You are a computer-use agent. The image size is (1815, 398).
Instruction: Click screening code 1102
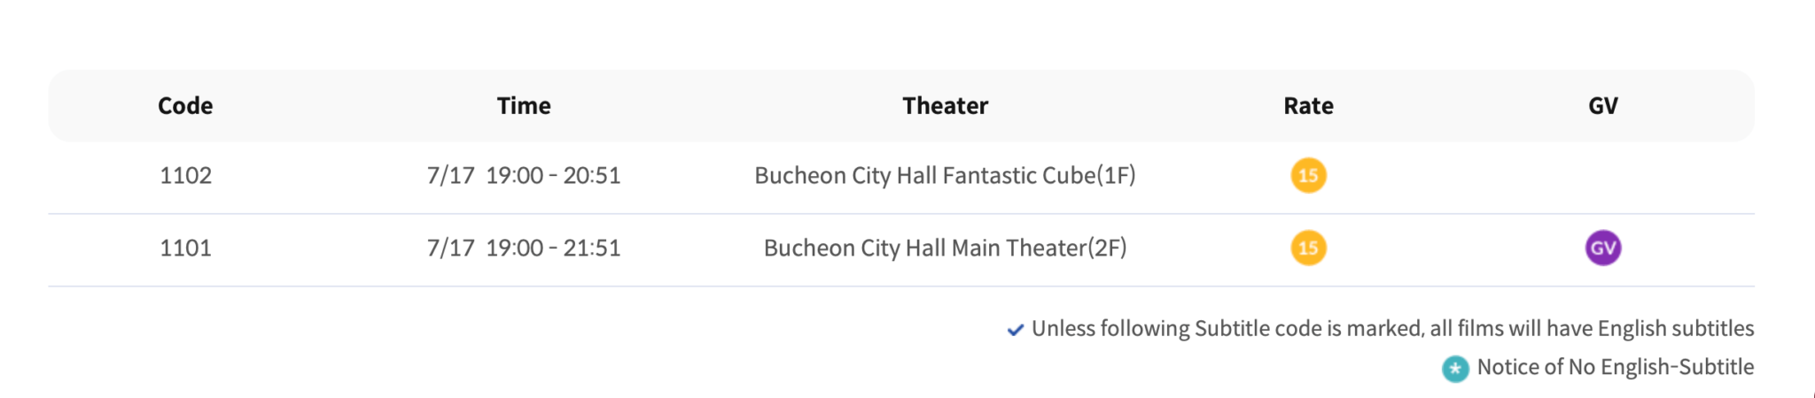[185, 175]
